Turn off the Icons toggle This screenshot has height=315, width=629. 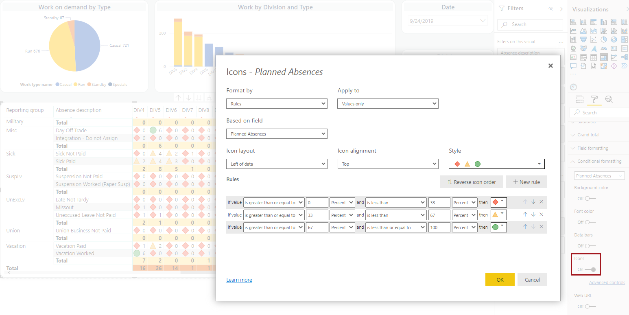pyautogui.click(x=590, y=269)
